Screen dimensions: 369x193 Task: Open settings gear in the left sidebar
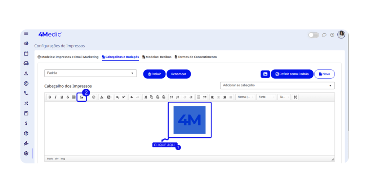coord(26,153)
